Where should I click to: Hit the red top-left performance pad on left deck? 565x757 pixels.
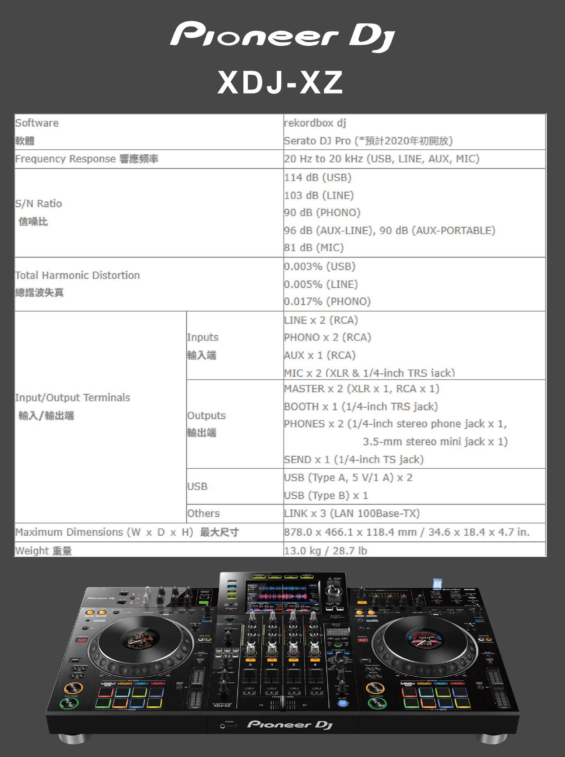pyautogui.click(x=105, y=692)
